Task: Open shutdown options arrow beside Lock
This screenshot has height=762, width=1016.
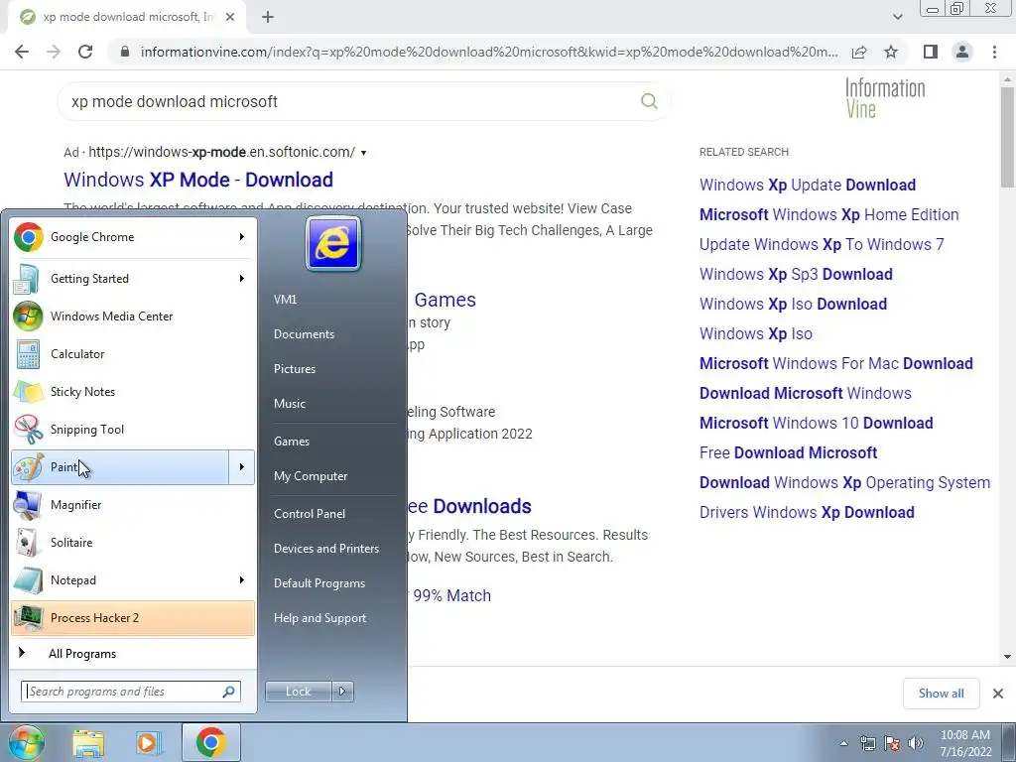Action: pyautogui.click(x=342, y=692)
